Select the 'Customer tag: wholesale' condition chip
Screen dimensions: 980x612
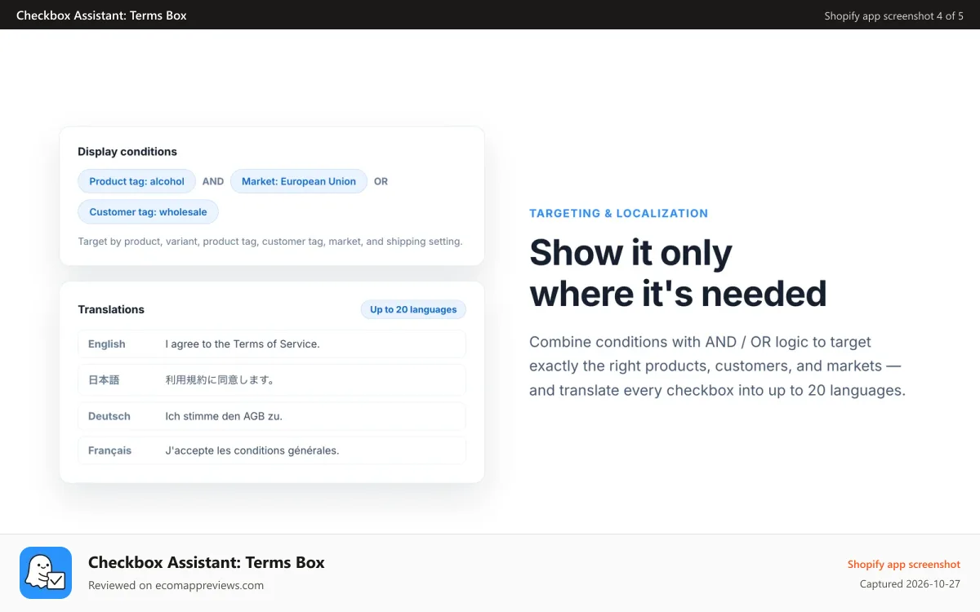click(148, 211)
